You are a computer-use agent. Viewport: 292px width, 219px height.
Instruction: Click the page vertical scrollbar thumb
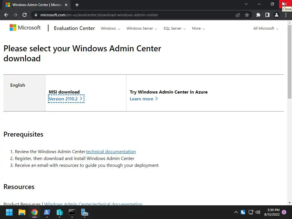[x=289, y=62]
